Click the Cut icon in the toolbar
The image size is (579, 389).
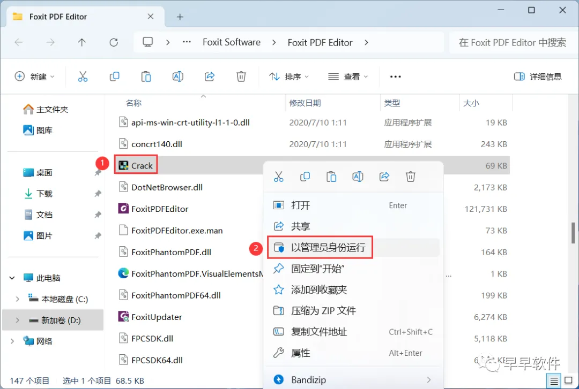click(x=83, y=77)
